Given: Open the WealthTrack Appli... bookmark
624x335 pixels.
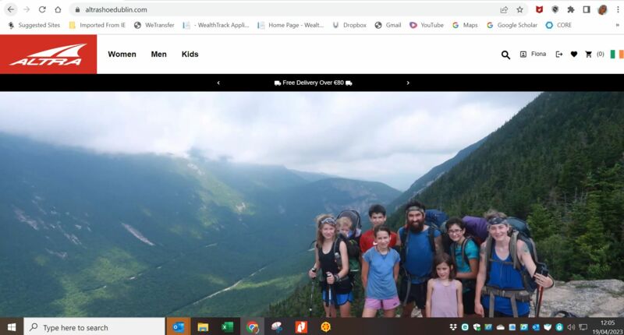Looking at the screenshot, I should click(216, 25).
